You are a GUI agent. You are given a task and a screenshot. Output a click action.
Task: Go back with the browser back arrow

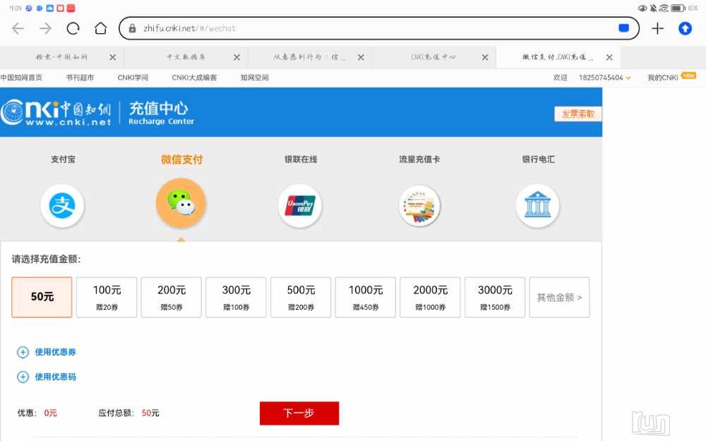click(x=18, y=29)
